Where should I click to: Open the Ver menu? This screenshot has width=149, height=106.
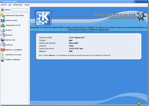click(10, 5)
